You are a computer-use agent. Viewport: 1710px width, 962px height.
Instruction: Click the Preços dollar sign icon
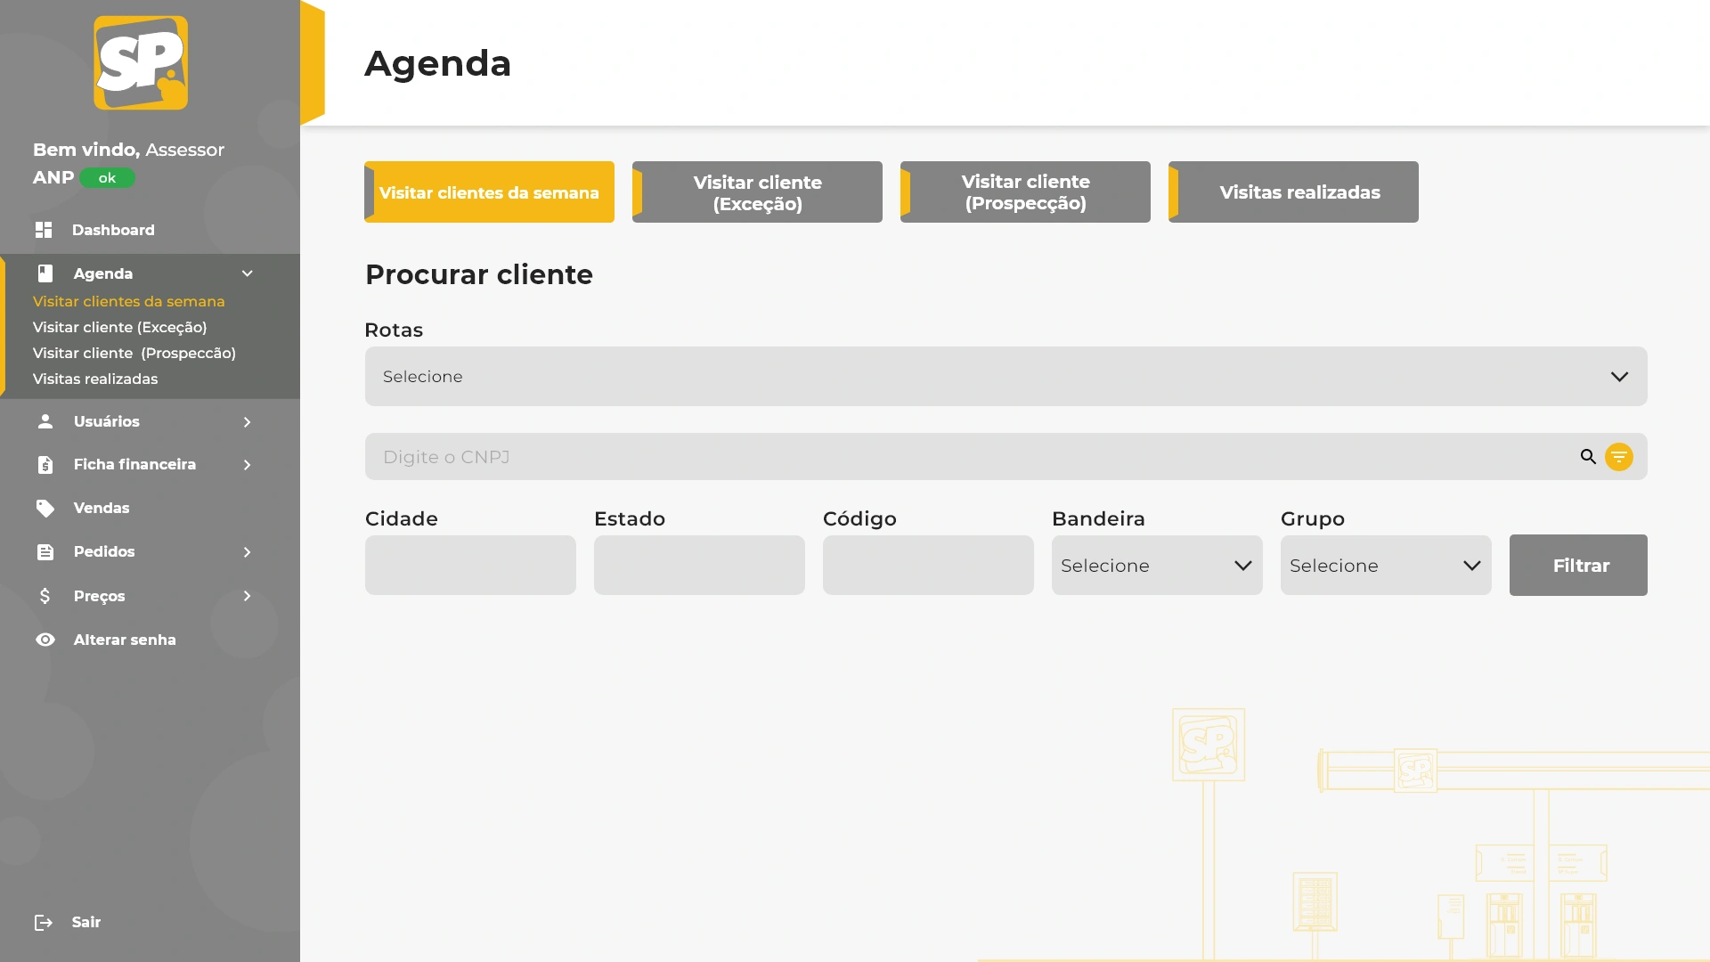click(45, 596)
